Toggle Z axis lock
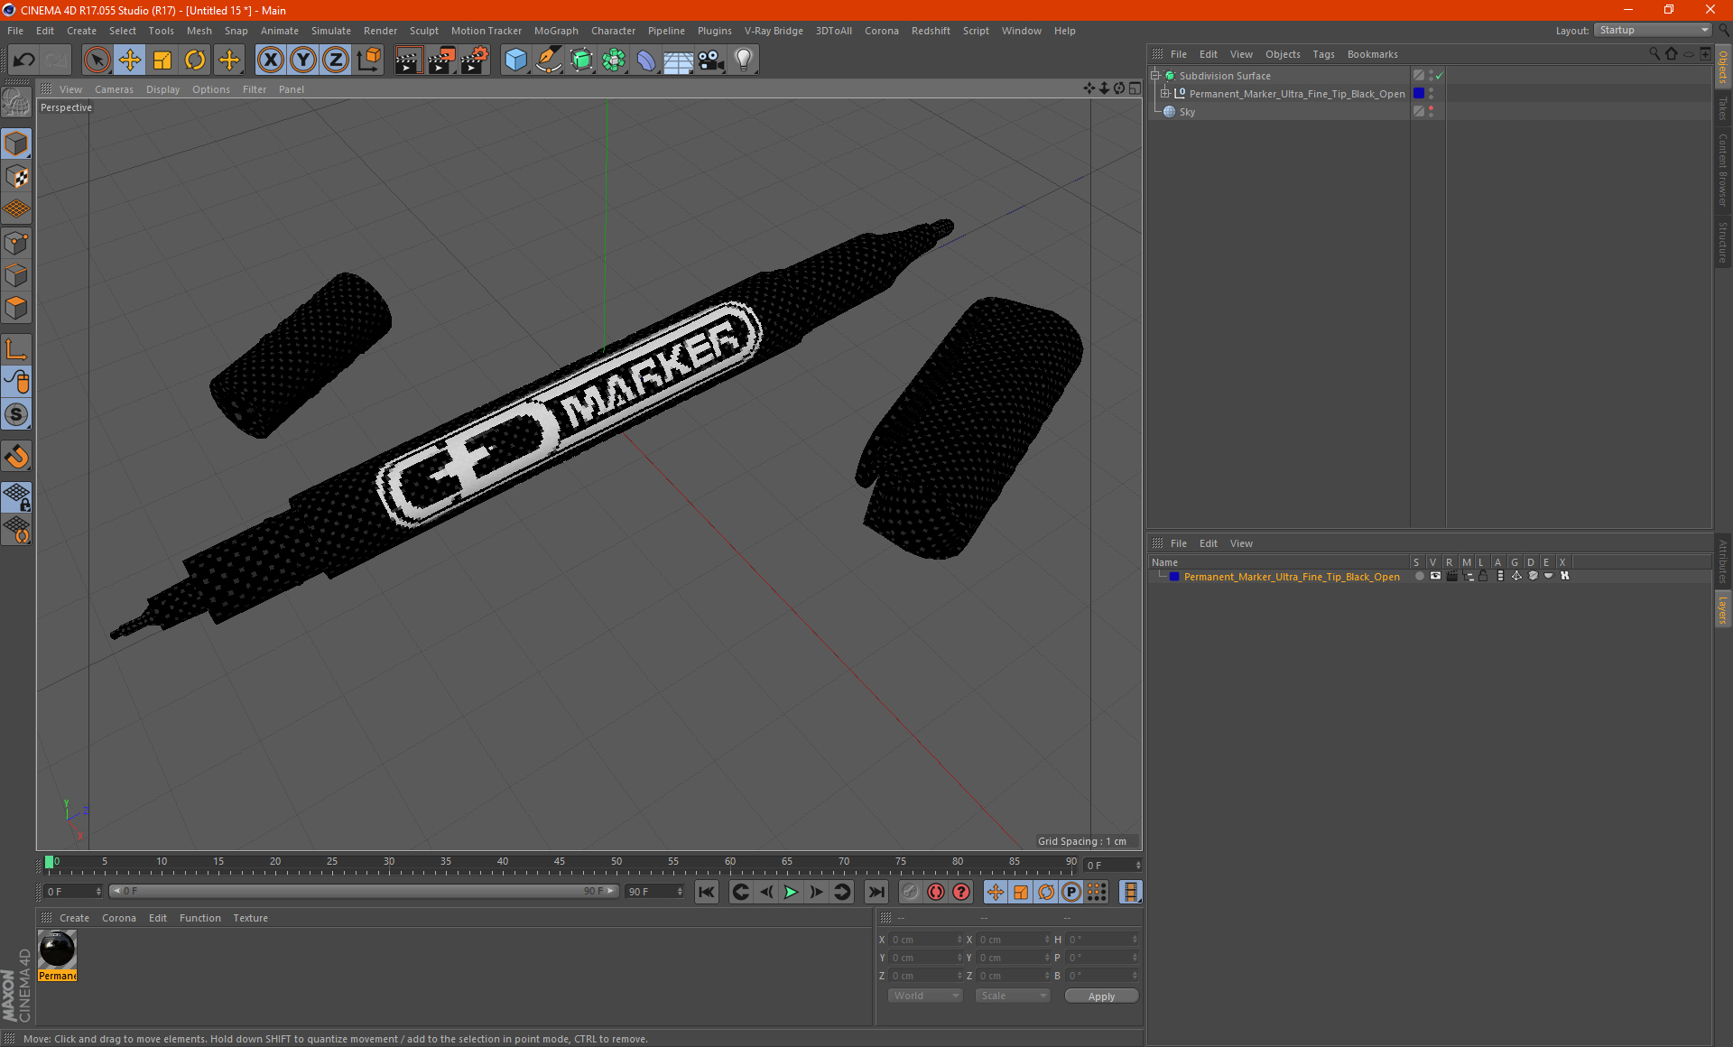 [336, 60]
